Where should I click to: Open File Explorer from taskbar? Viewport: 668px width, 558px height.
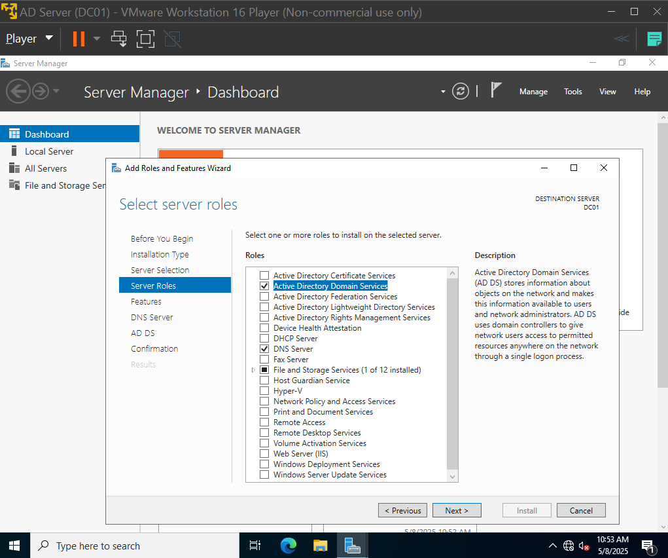pyautogui.click(x=321, y=546)
